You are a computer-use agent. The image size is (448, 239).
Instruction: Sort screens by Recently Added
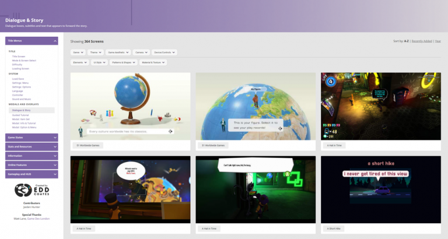pos(421,41)
